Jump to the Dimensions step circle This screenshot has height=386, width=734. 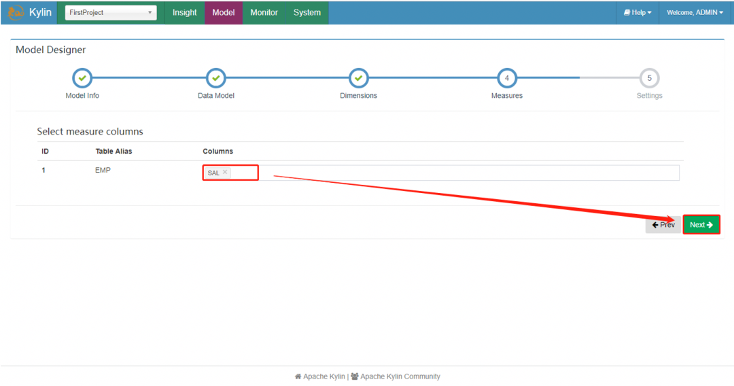(x=359, y=78)
